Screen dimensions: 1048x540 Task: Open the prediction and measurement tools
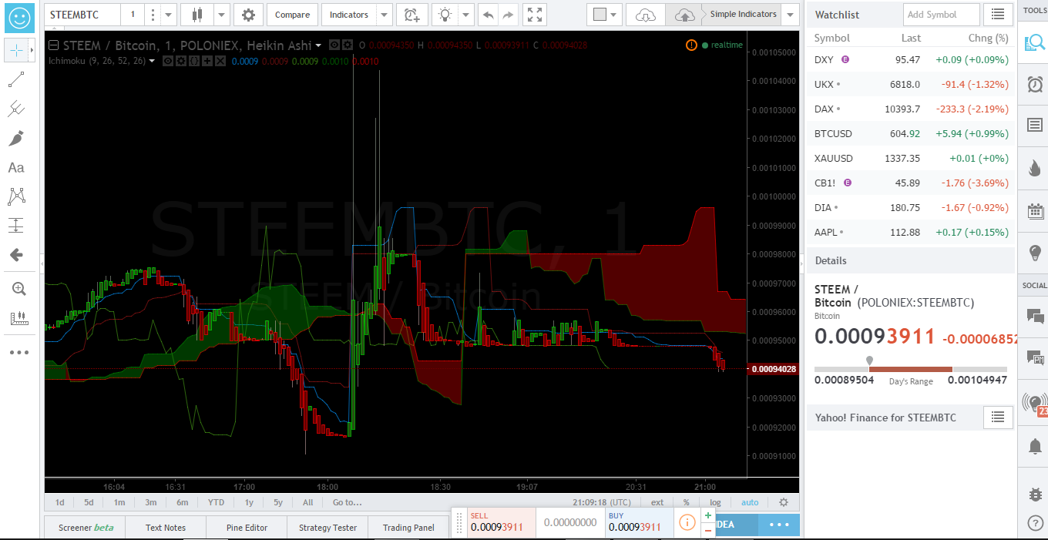16,226
